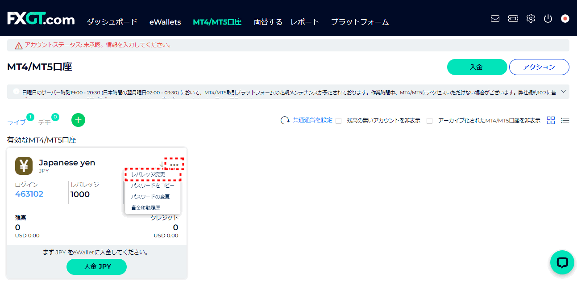The image size is (577, 295).
Task: Check 残高の無いアカウントを非表示 box
Action: point(339,121)
